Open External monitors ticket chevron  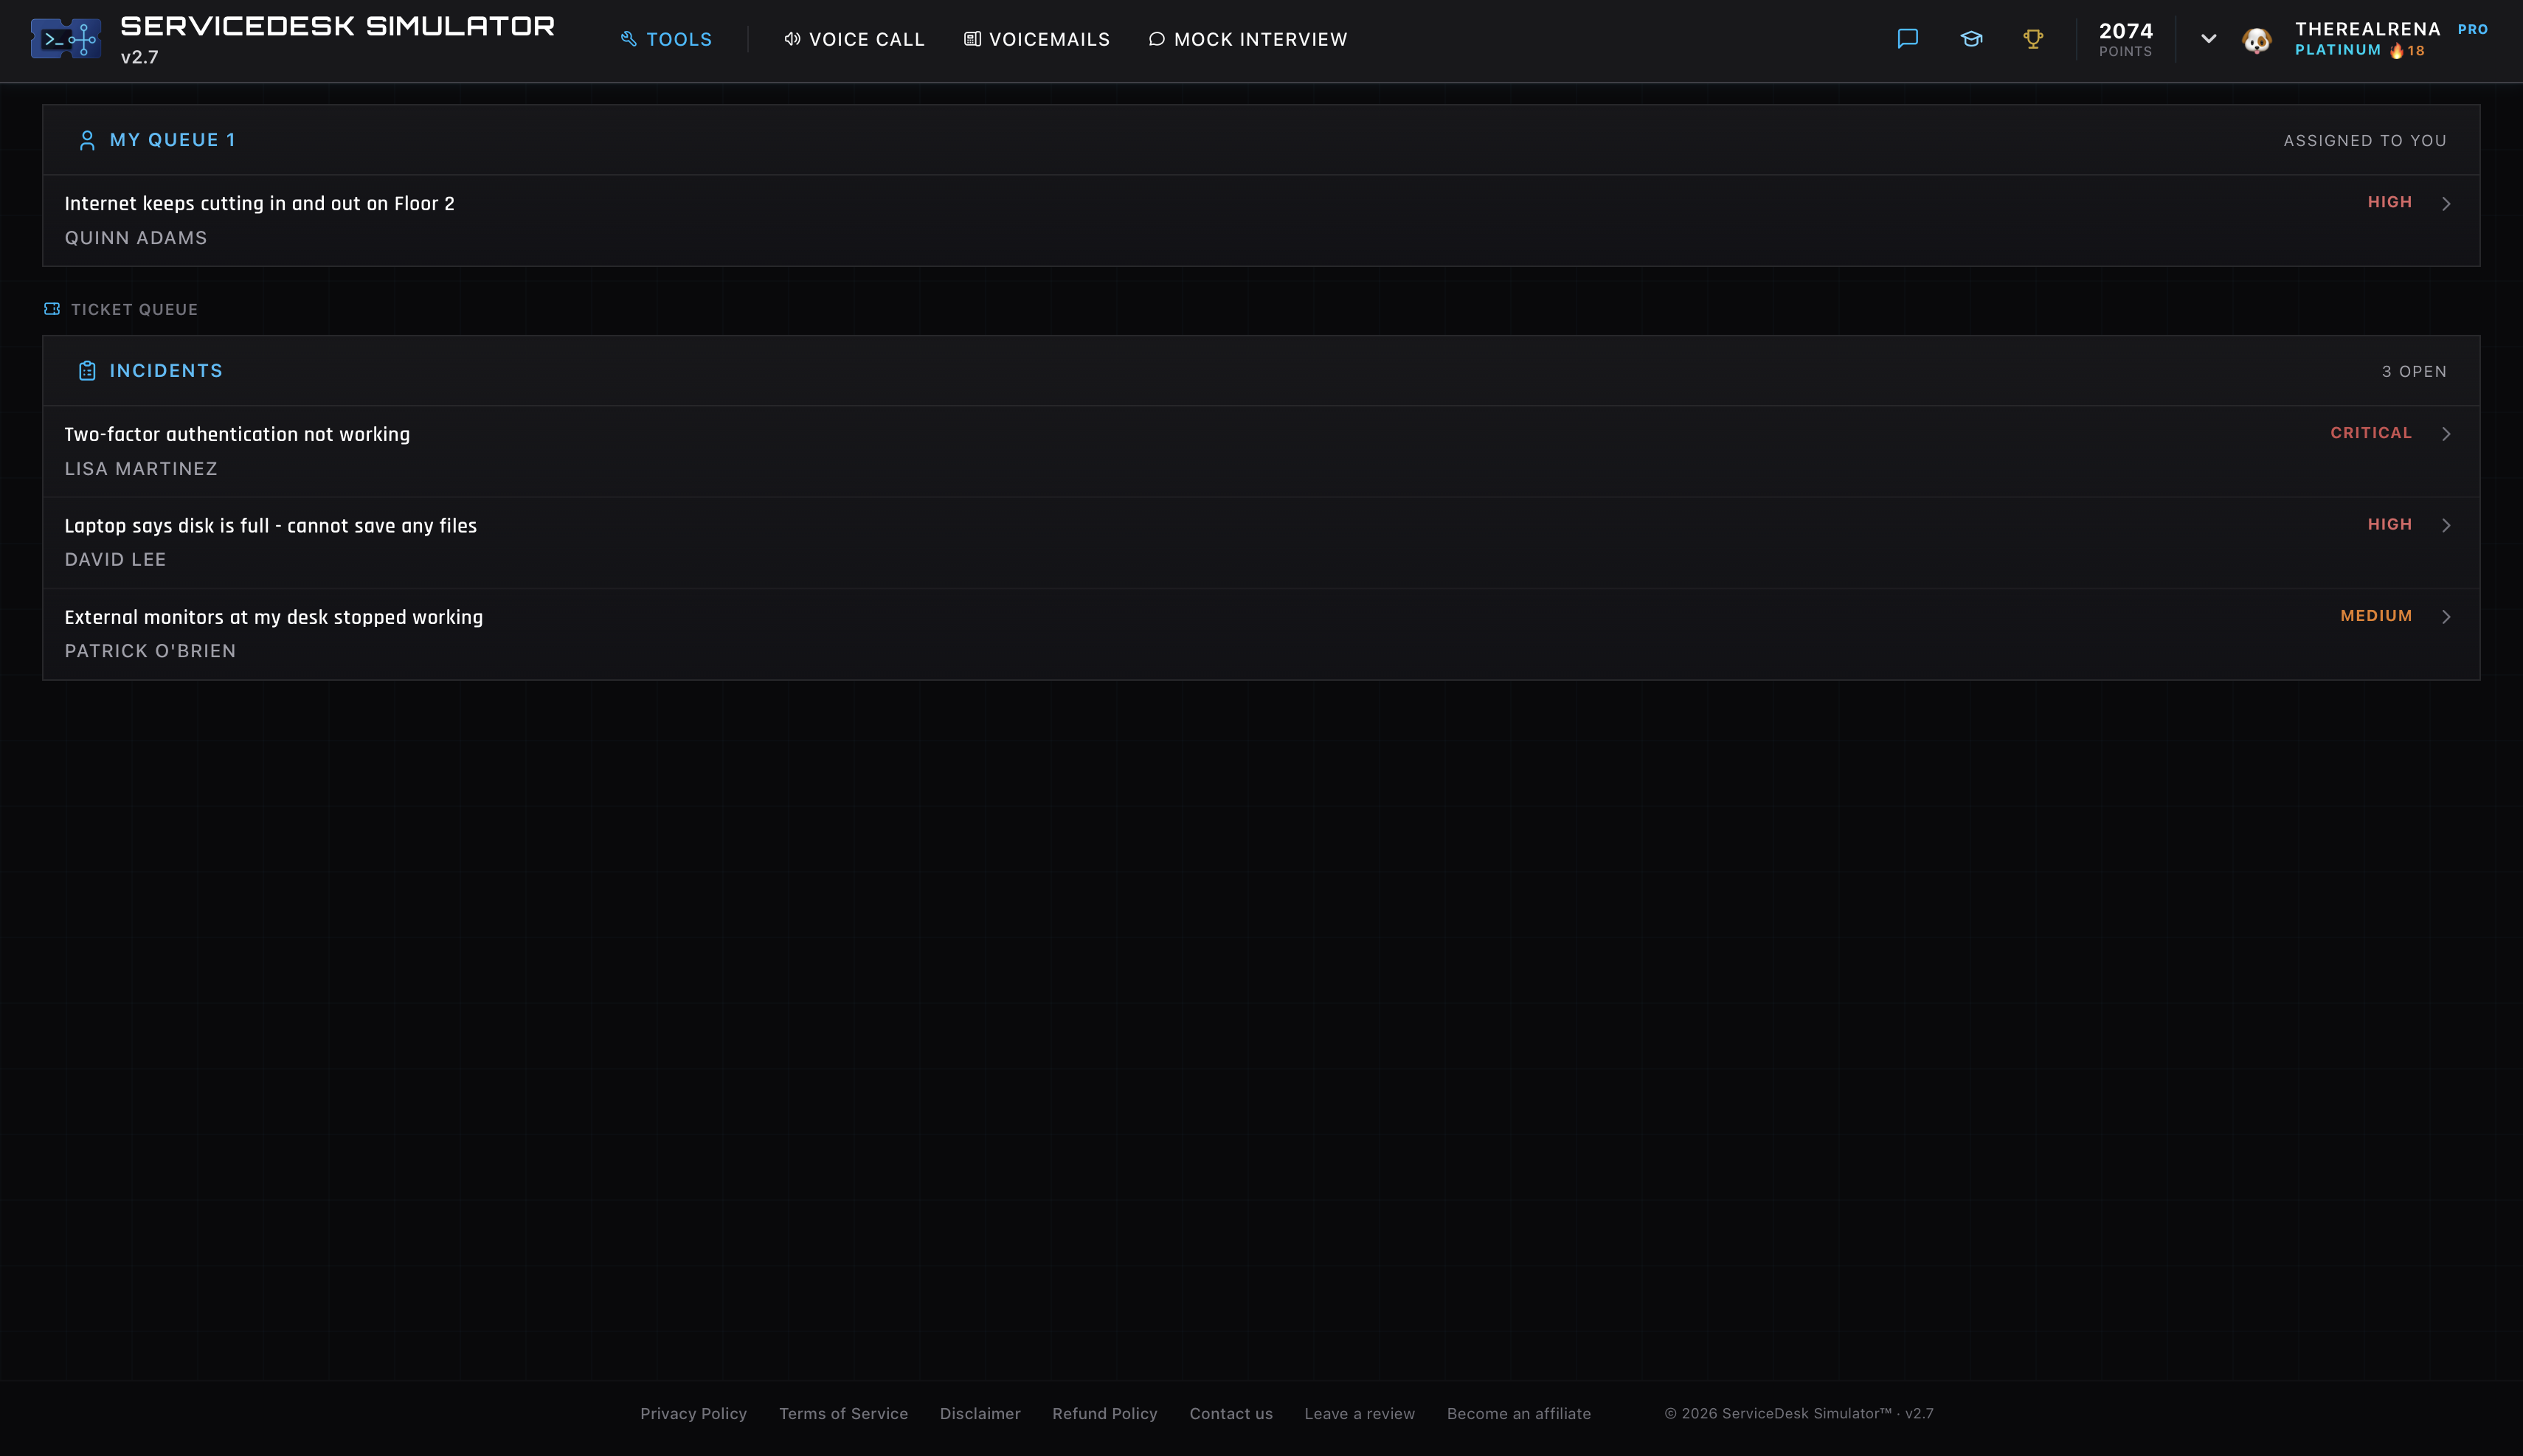pyautogui.click(x=2445, y=617)
